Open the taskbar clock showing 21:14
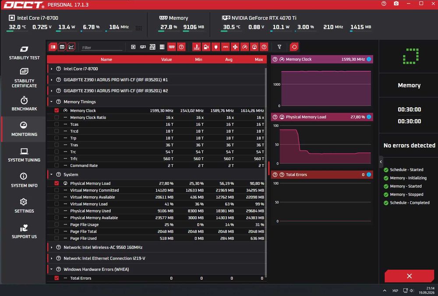The image size is (438, 296). click(427, 290)
